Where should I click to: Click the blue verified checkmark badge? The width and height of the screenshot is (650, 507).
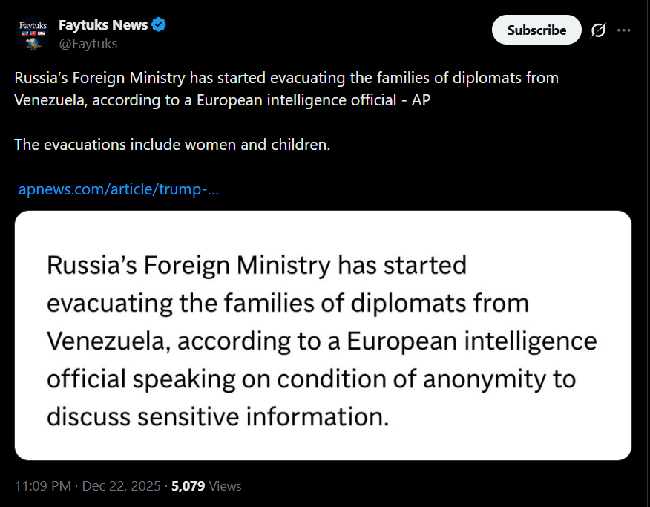point(159,25)
